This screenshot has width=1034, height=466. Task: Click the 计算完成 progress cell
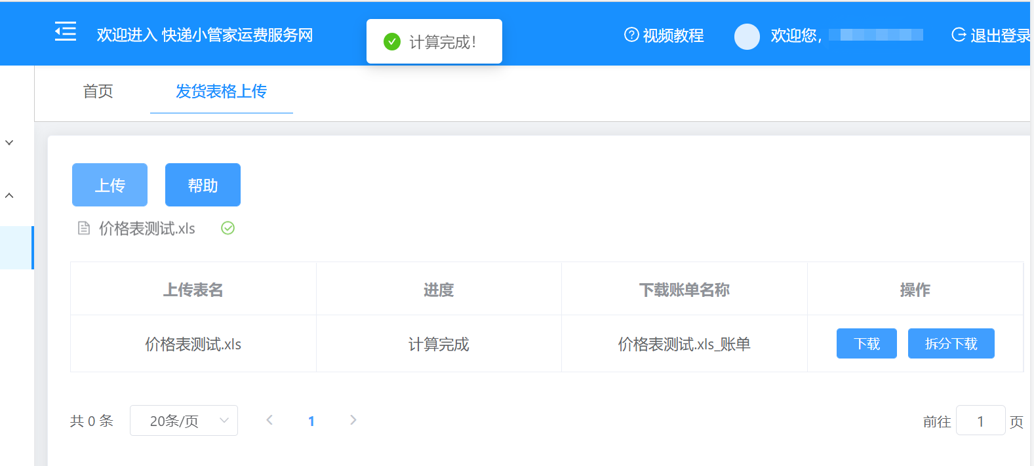[x=439, y=344]
